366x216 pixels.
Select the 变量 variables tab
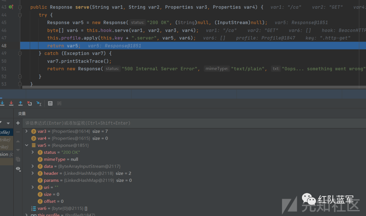click(22, 114)
